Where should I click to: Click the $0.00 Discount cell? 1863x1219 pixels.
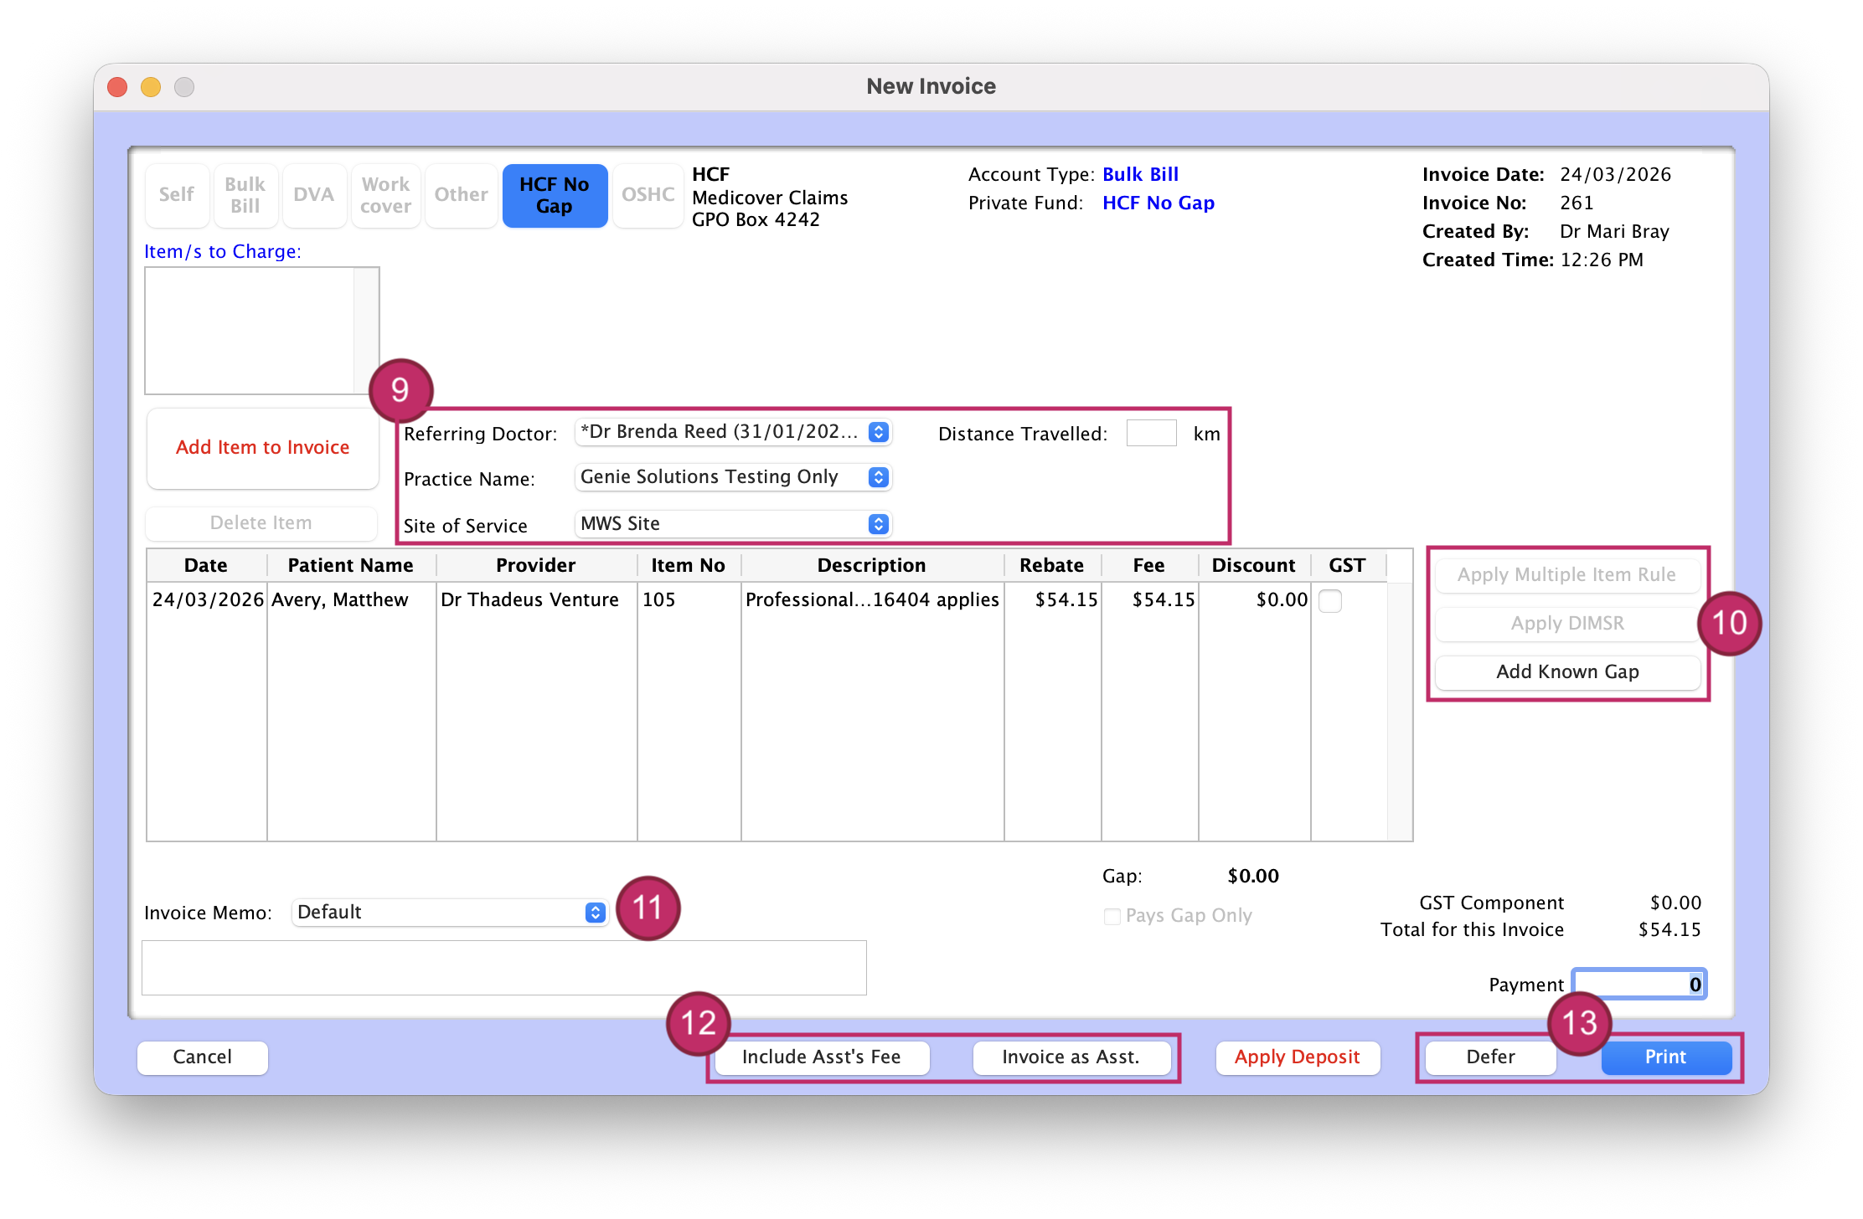click(x=1254, y=600)
